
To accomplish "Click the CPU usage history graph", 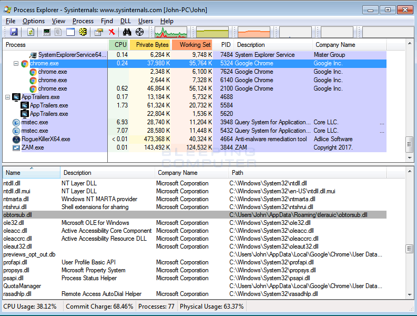I will pos(171,32).
